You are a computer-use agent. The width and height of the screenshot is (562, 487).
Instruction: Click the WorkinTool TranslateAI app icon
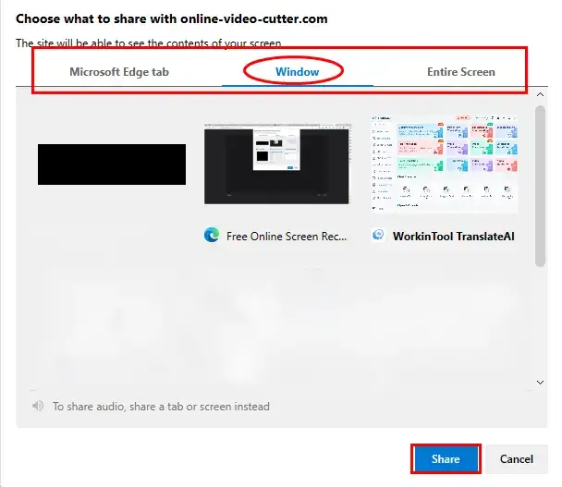coord(378,235)
